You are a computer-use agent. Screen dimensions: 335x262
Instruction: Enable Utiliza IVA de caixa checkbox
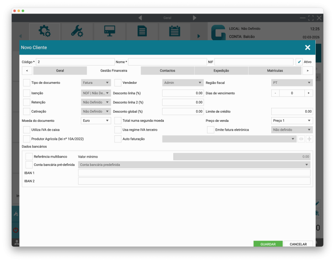pyautogui.click(x=27, y=130)
